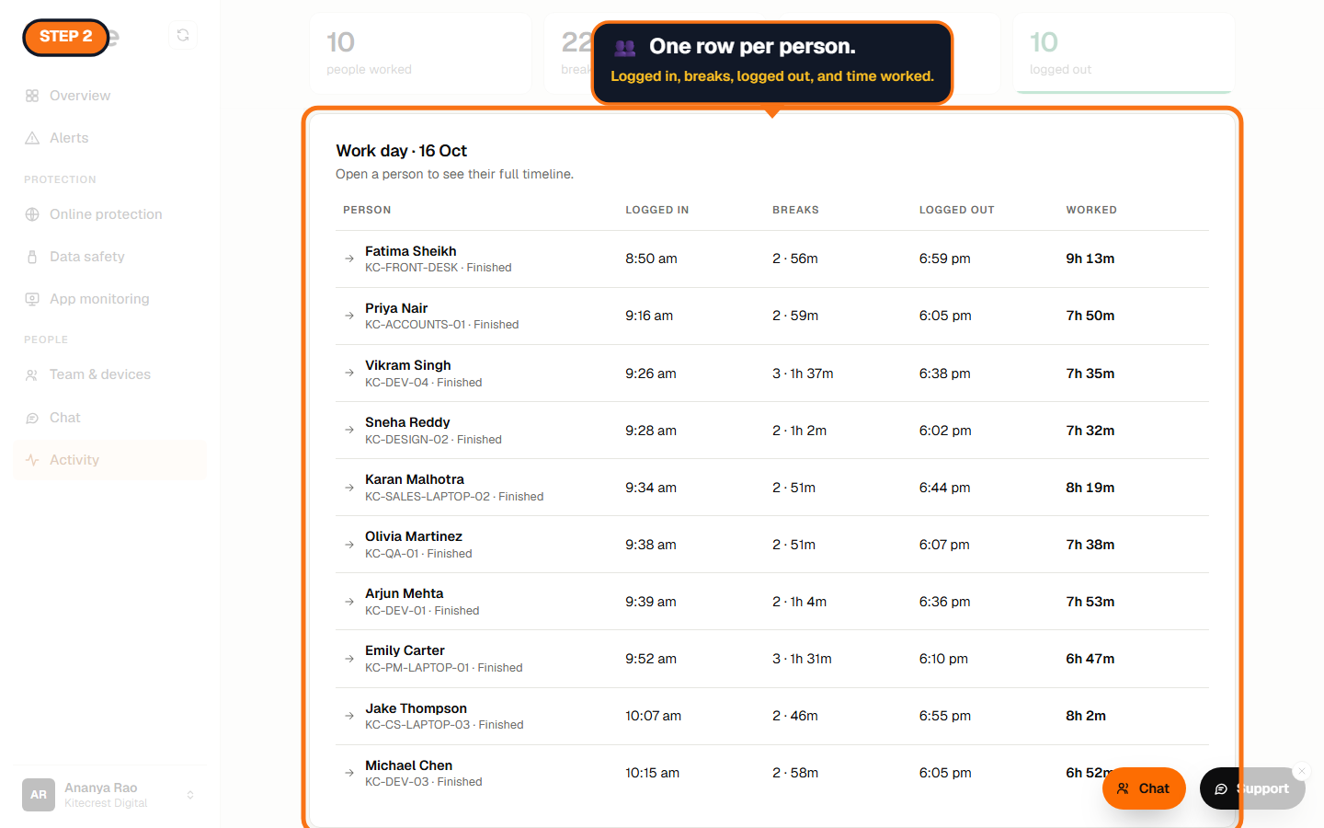The width and height of the screenshot is (1324, 828).
Task: Click the LOGGED IN column header
Action: (x=657, y=210)
